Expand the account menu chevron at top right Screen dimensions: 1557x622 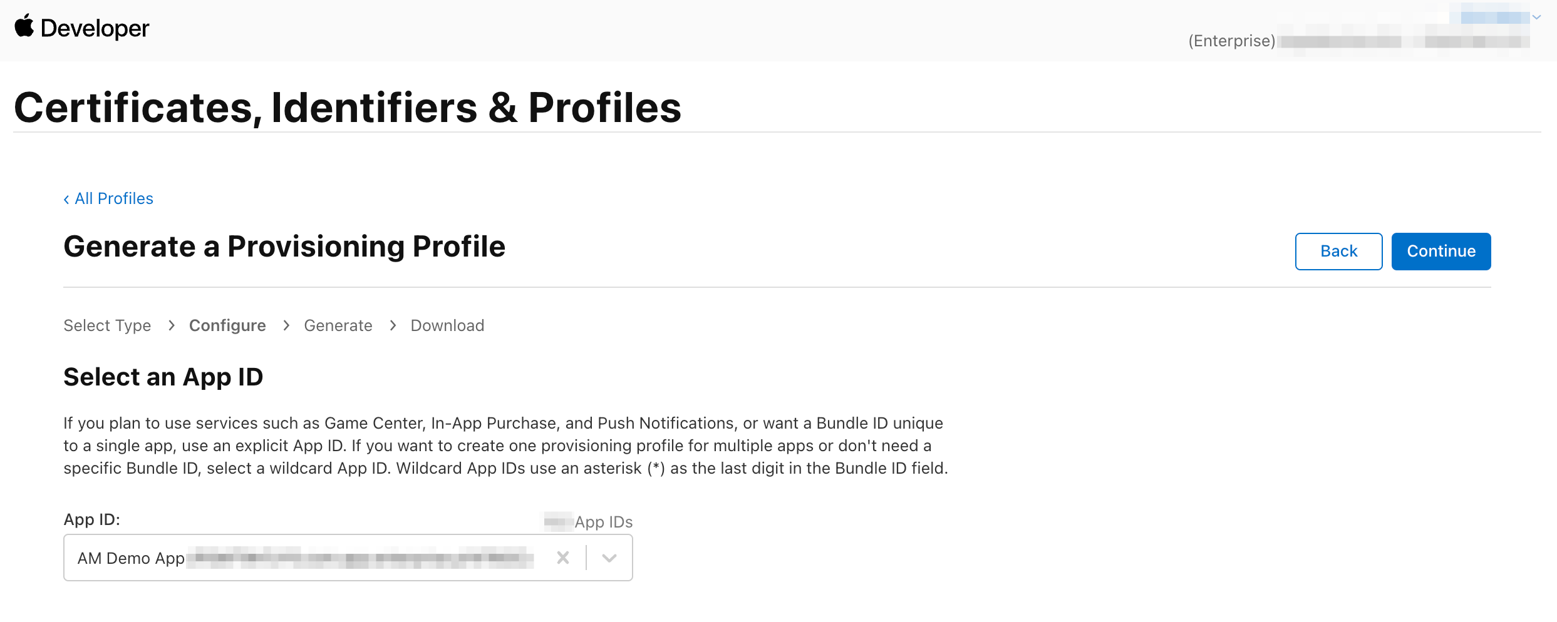tap(1536, 18)
